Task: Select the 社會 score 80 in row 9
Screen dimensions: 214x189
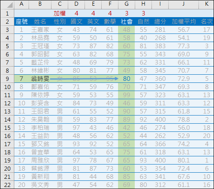Action: pos(127,79)
